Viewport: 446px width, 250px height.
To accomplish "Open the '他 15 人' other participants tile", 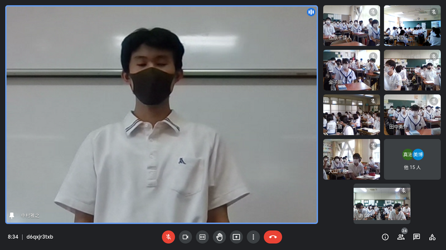I will pos(412,159).
